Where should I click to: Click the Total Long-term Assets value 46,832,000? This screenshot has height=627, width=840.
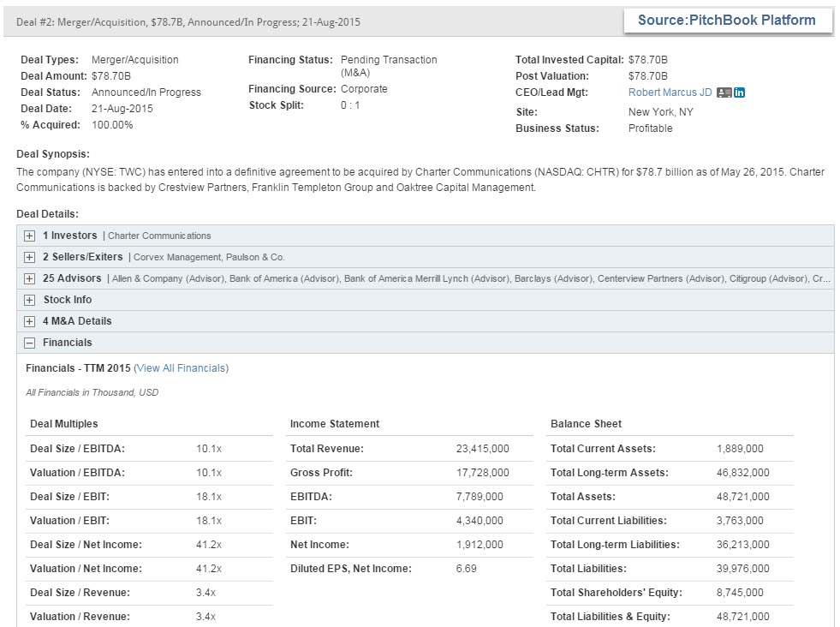tap(743, 473)
